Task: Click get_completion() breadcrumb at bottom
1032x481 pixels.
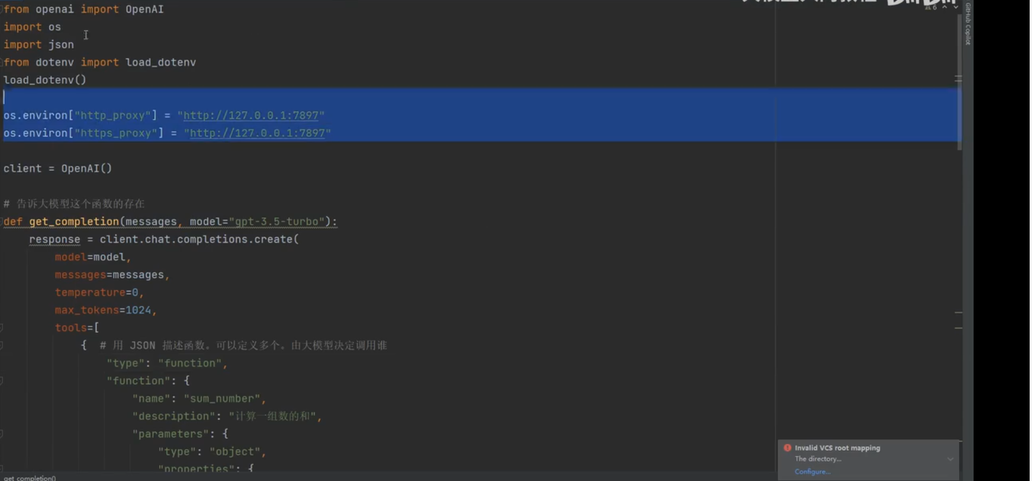Action: point(30,477)
